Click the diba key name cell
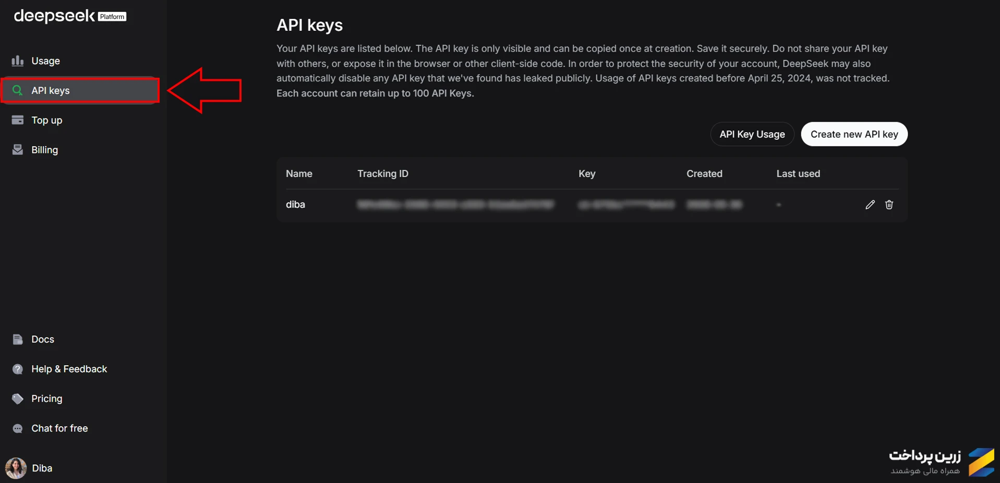This screenshot has height=483, width=1000. 295,204
